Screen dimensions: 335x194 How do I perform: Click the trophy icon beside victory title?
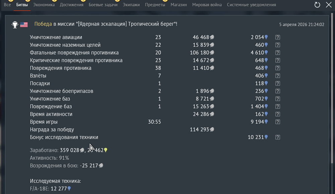coord(15,24)
